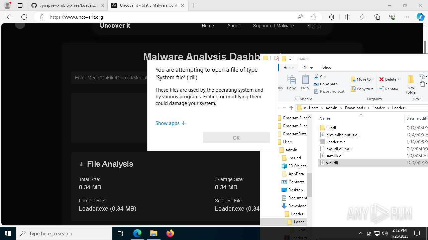The width and height of the screenshot is (428, 240).
Task: Open About link on Uncover it
Action: [x=233, y=26]
